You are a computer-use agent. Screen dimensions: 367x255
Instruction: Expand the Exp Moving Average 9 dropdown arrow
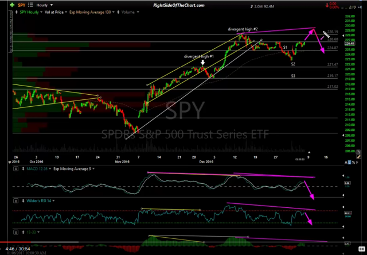pos(93,169)
